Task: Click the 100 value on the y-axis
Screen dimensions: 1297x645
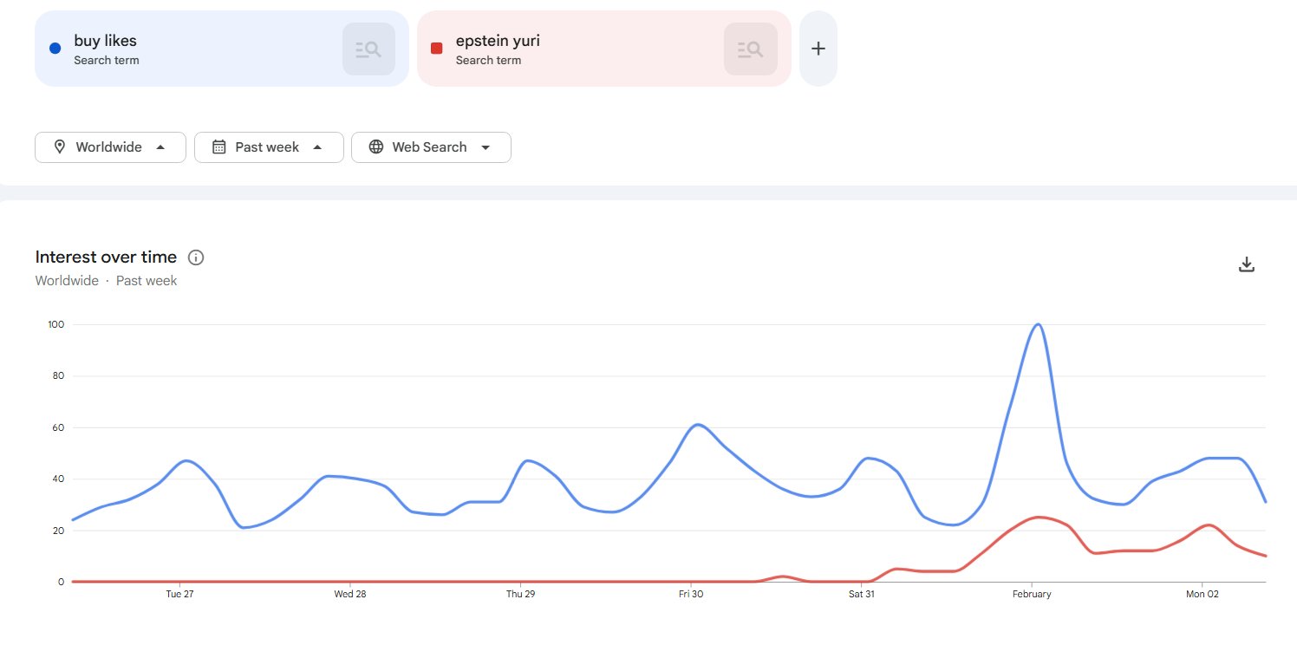Action: pyautogui.click(x=56, y=324)
